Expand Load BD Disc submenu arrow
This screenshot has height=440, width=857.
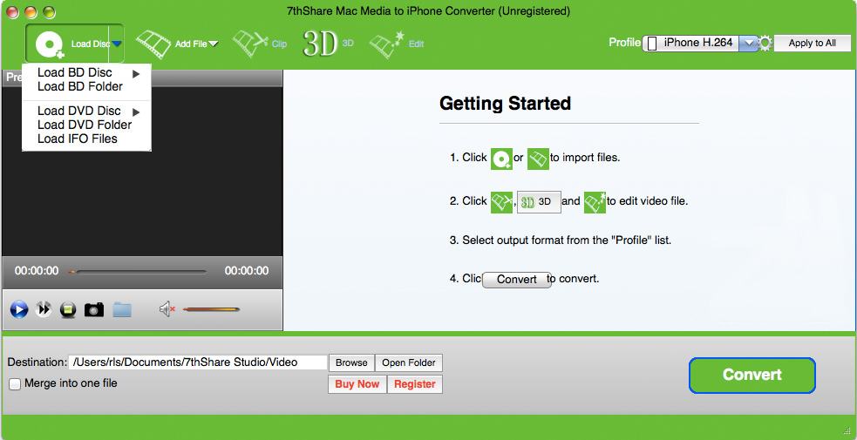(135, 73)
